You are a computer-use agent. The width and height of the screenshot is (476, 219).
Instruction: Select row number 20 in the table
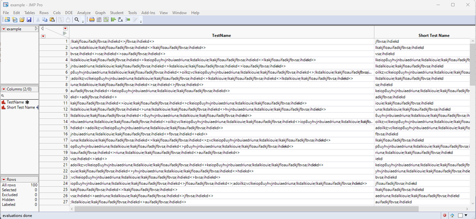[x=55, y=159]
